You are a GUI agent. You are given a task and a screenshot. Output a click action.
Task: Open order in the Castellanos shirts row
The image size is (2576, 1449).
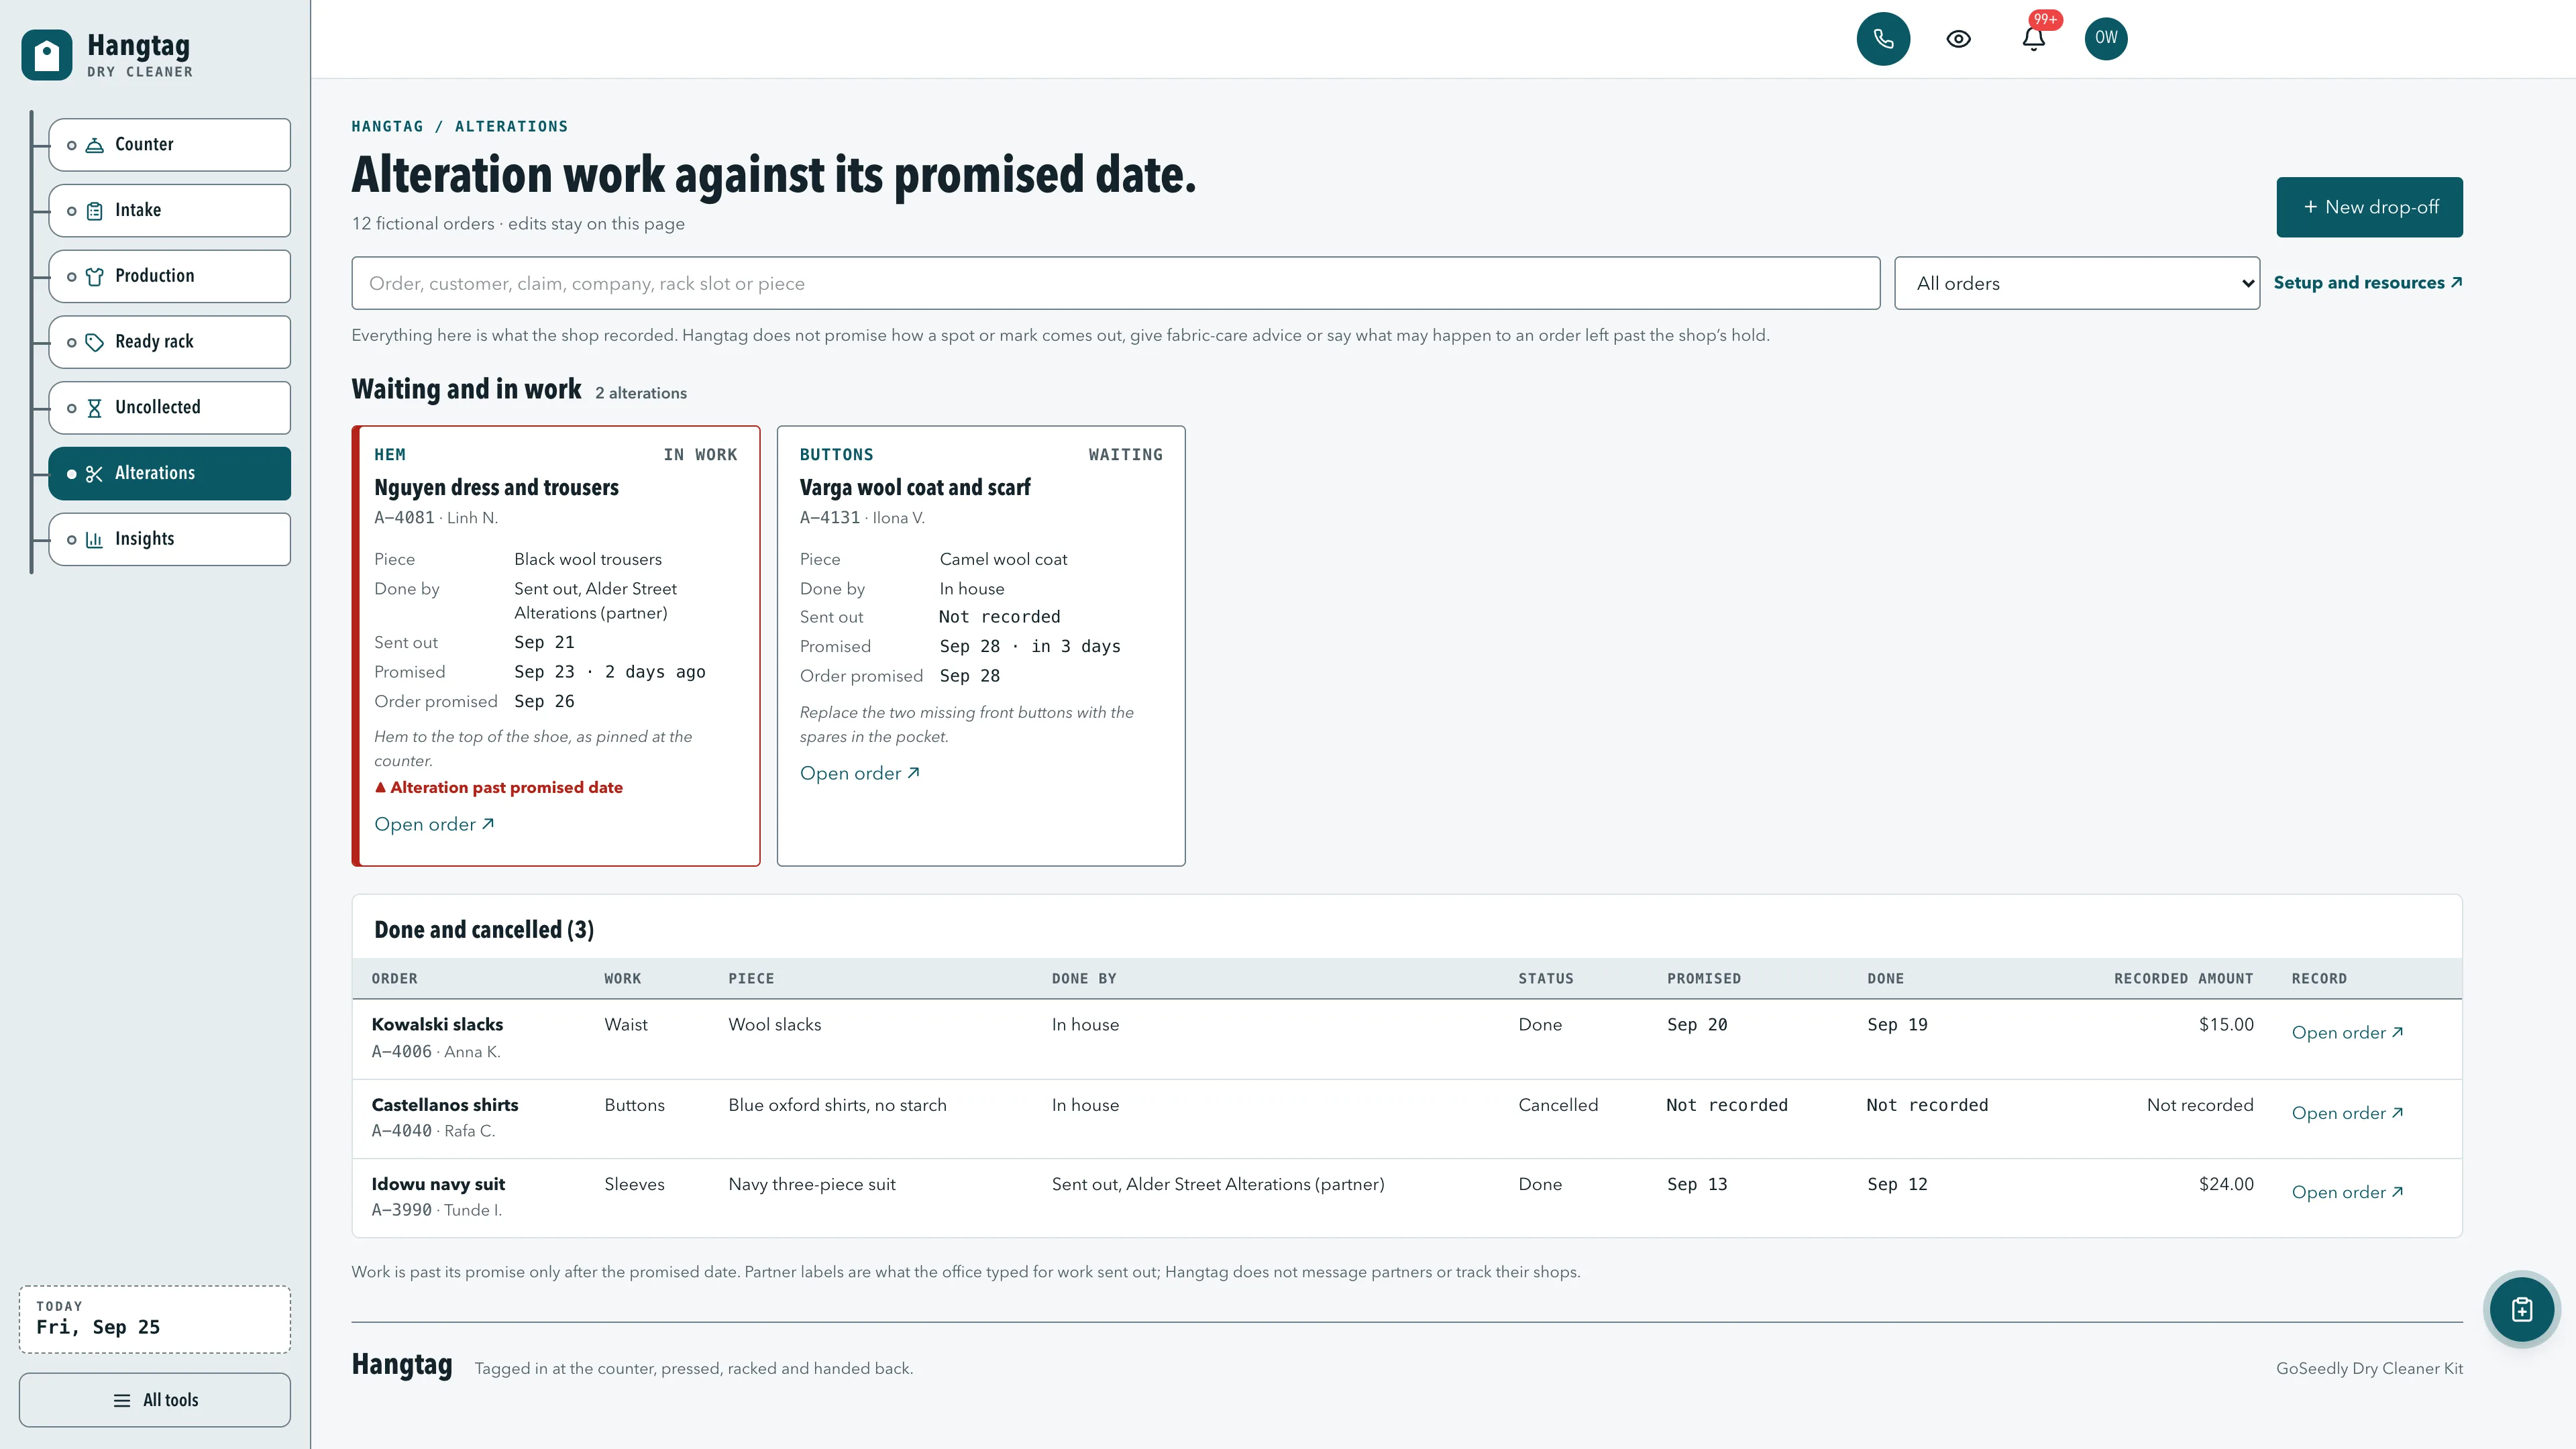[x=2347, y=1113]
